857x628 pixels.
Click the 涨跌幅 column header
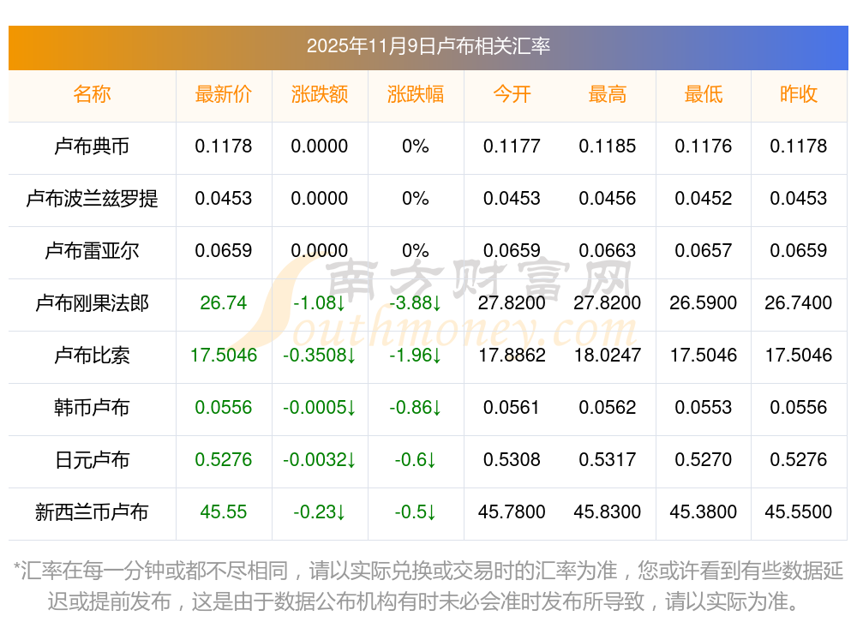point(416,94)
